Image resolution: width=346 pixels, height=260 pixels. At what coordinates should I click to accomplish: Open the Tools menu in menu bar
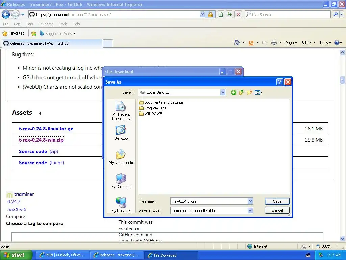[63, 24]
